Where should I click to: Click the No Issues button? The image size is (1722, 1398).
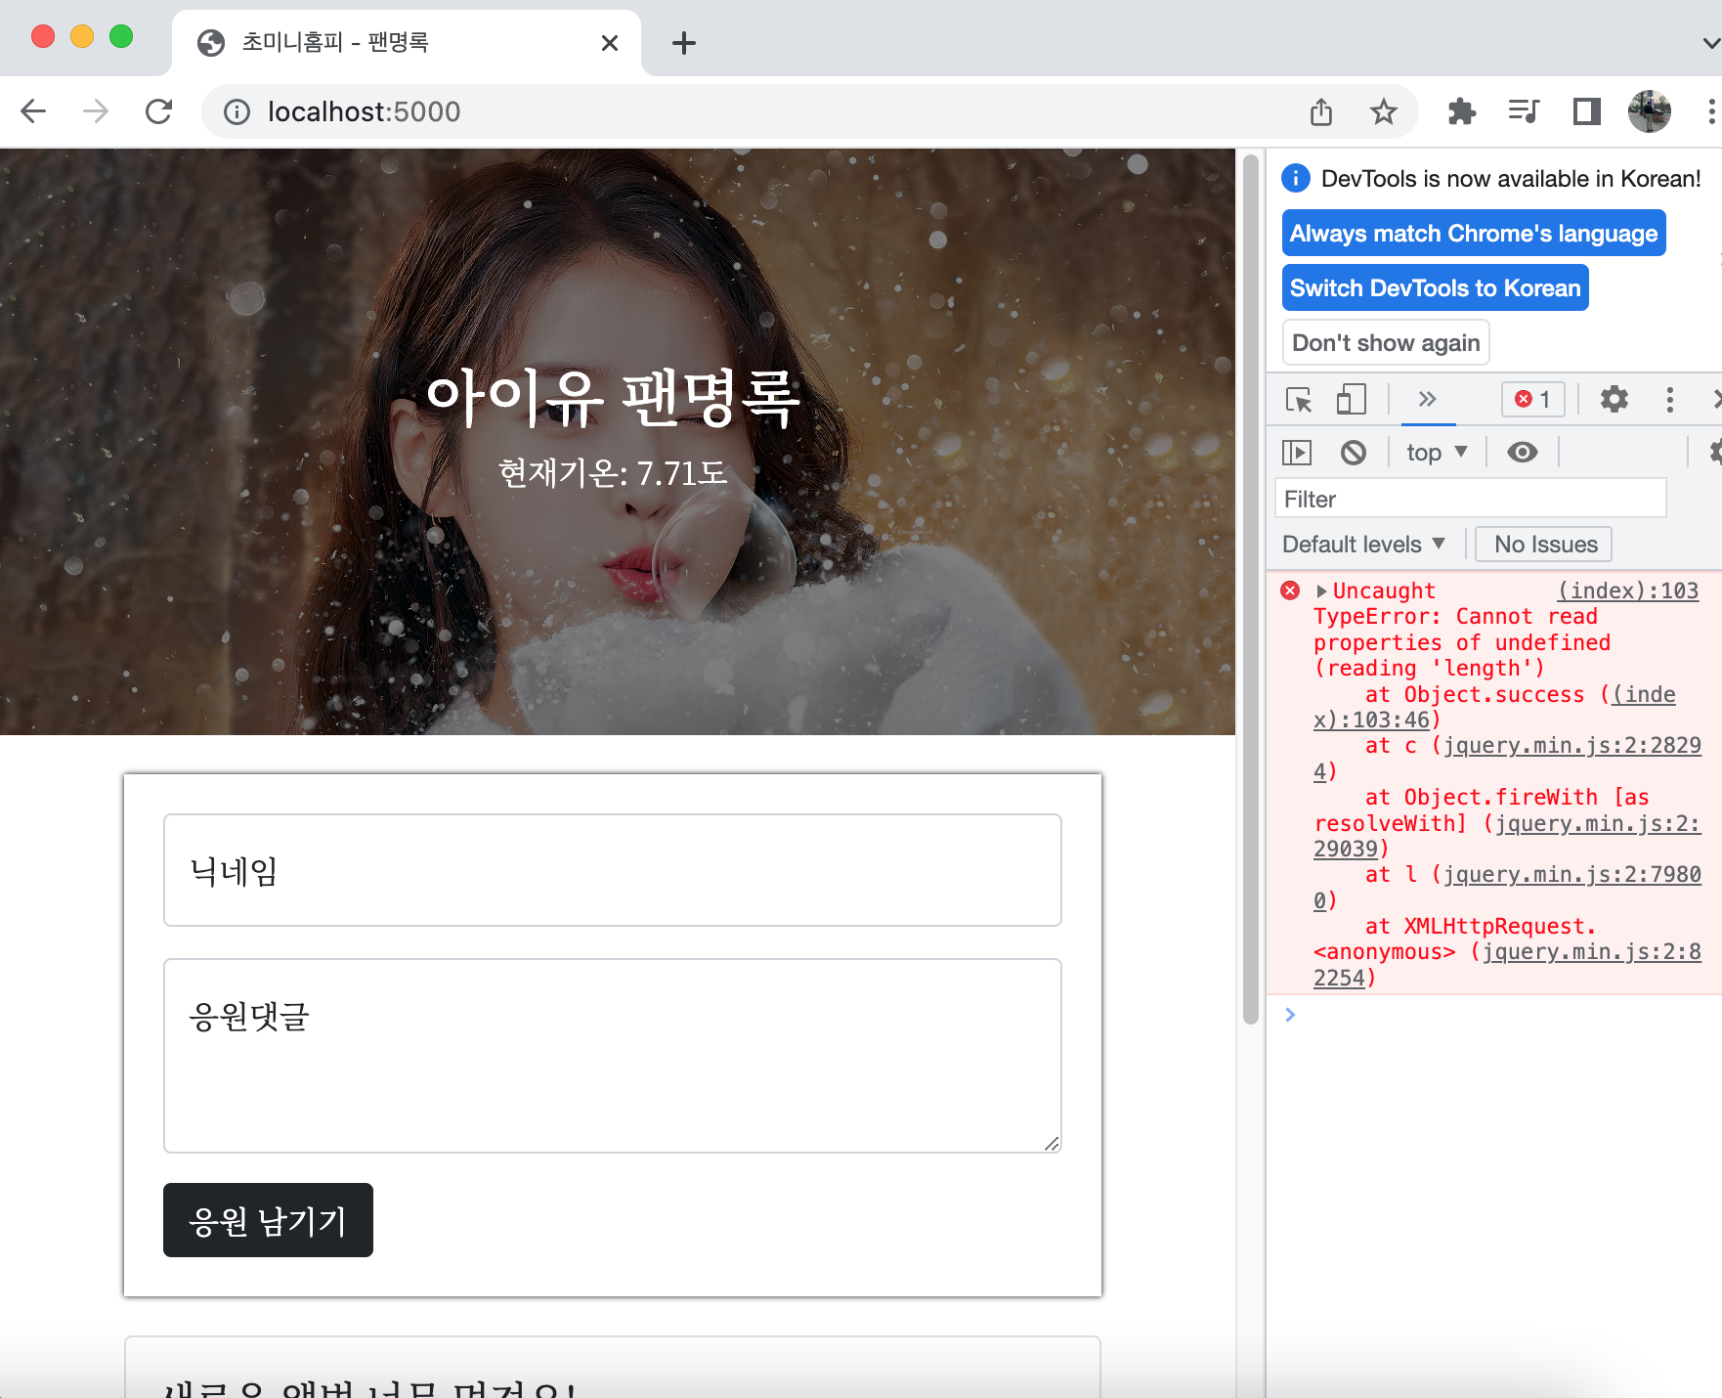[1545, 545]
